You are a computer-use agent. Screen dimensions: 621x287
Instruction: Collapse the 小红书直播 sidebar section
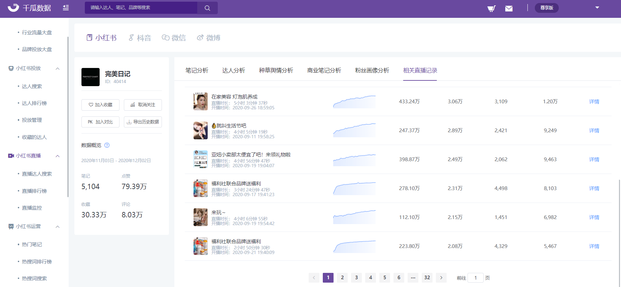(x=58, y=156)
